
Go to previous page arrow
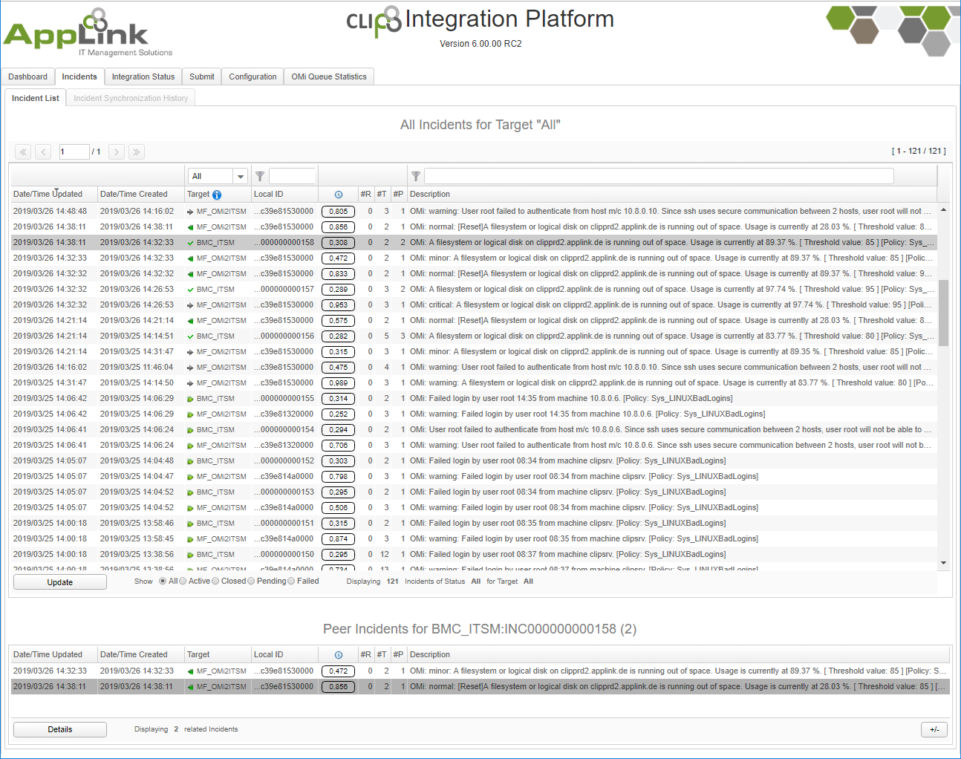click(x=44, y=152)
